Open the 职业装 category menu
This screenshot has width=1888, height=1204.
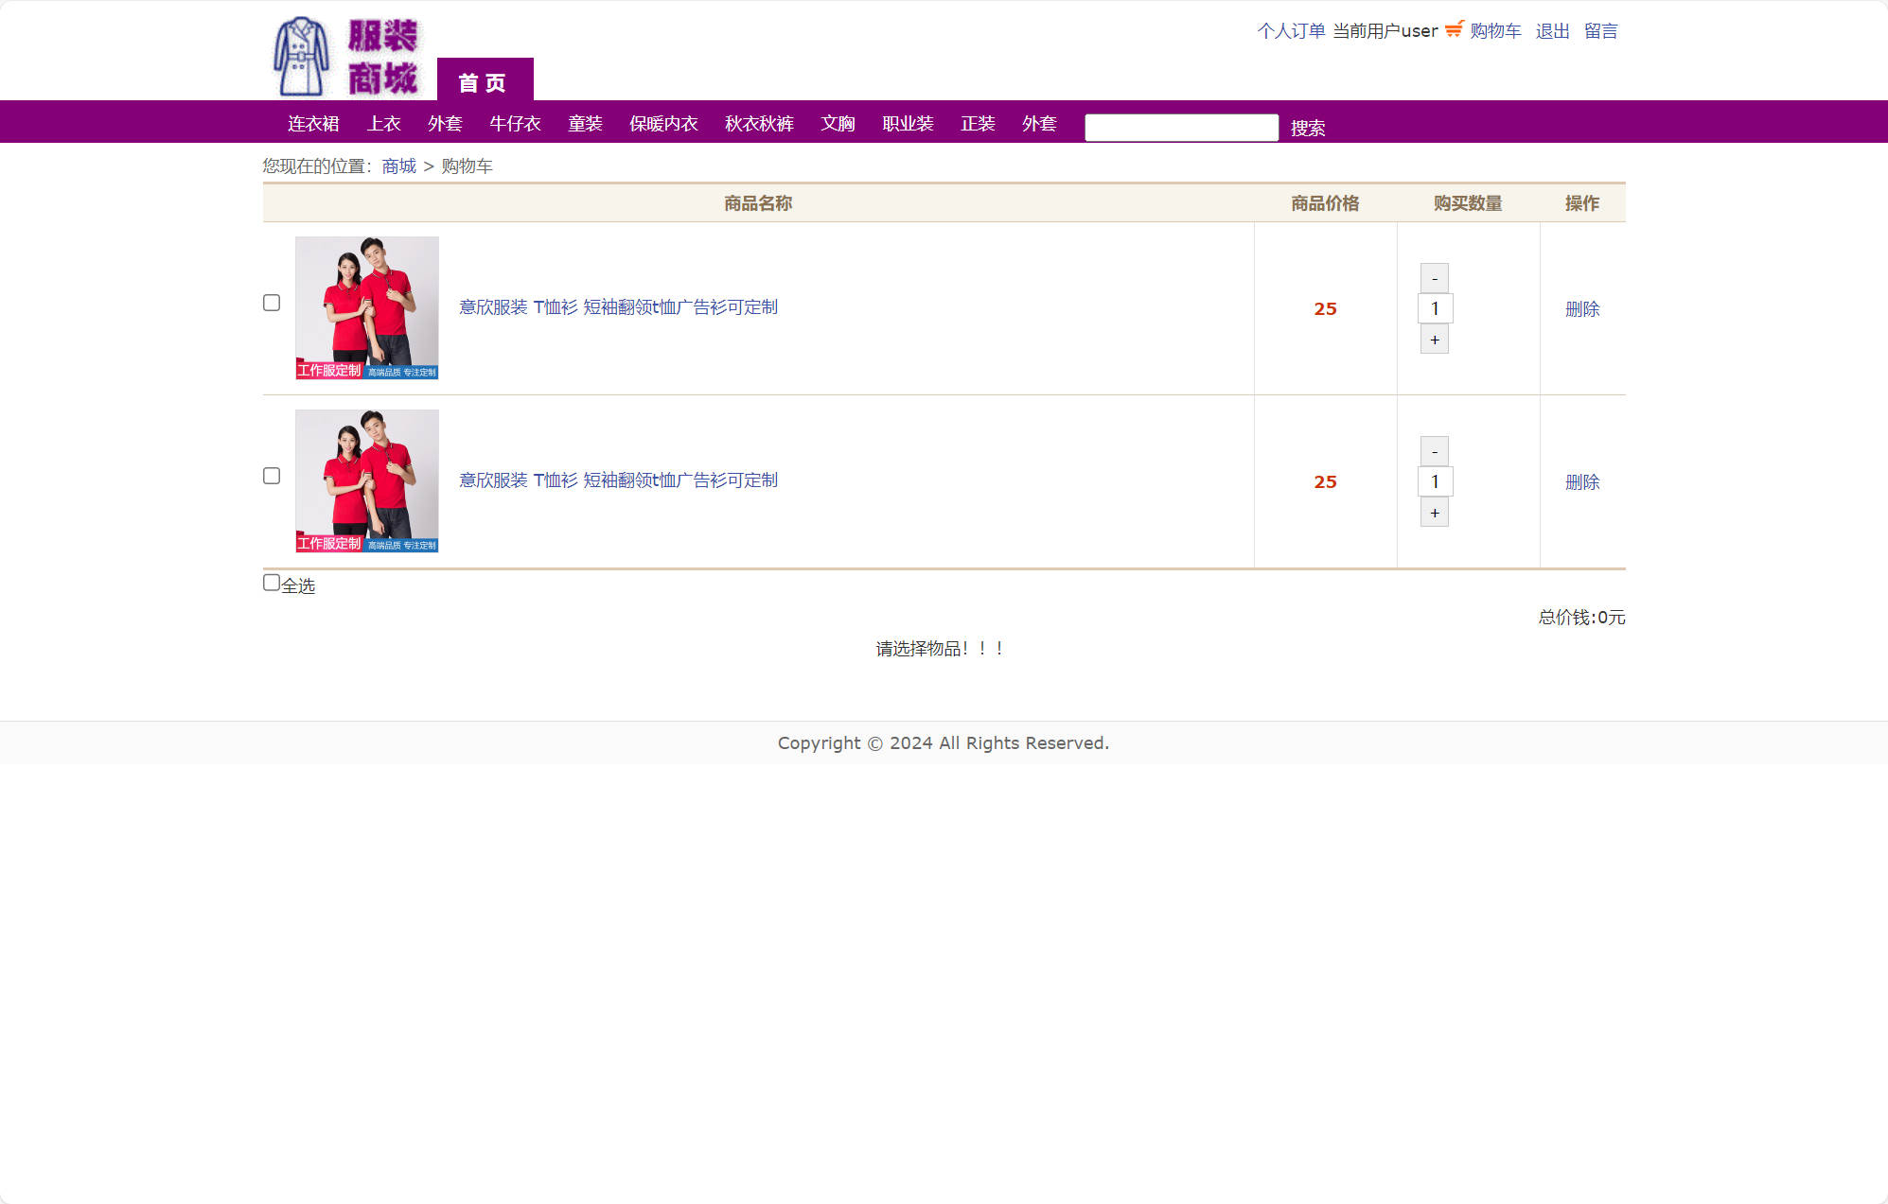point(908,124)
